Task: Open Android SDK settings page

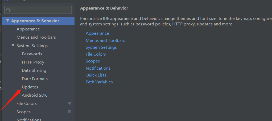Action: tap(34, 95)
